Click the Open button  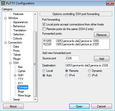79,106
